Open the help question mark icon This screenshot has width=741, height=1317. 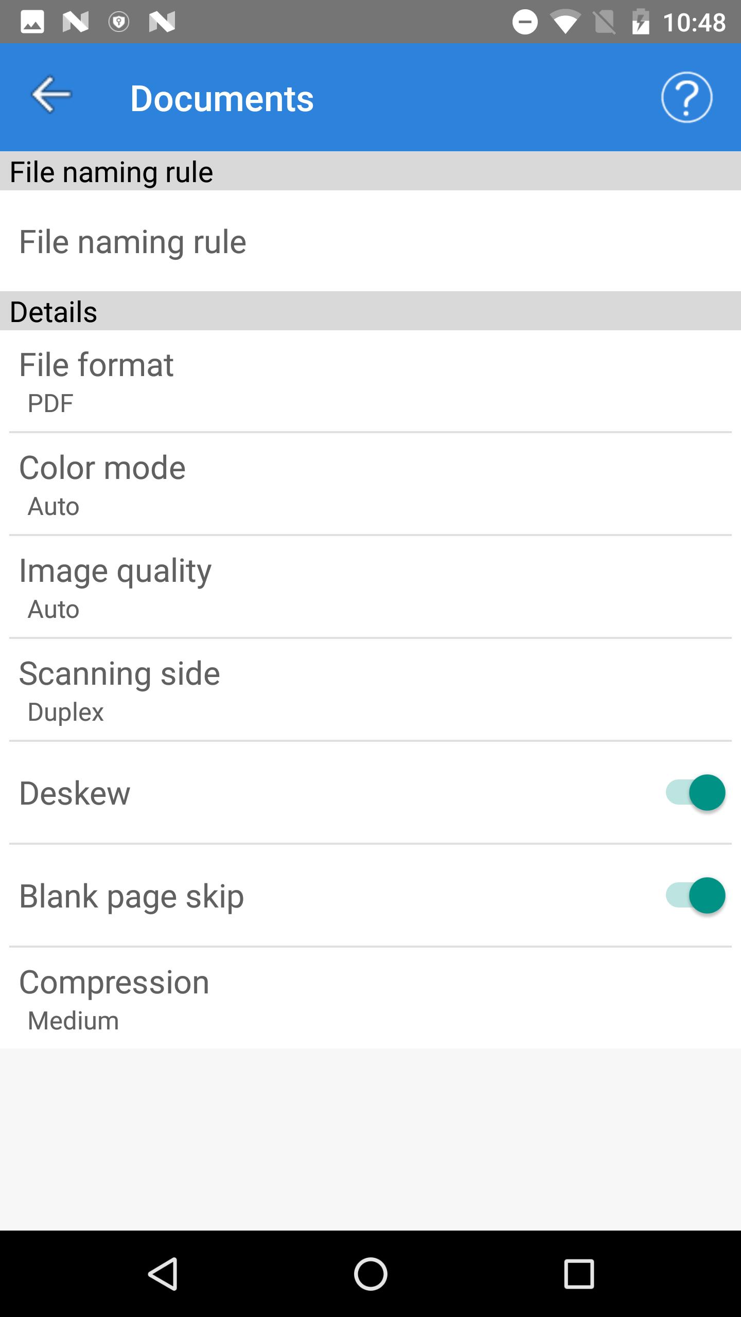tap(686, 97)
